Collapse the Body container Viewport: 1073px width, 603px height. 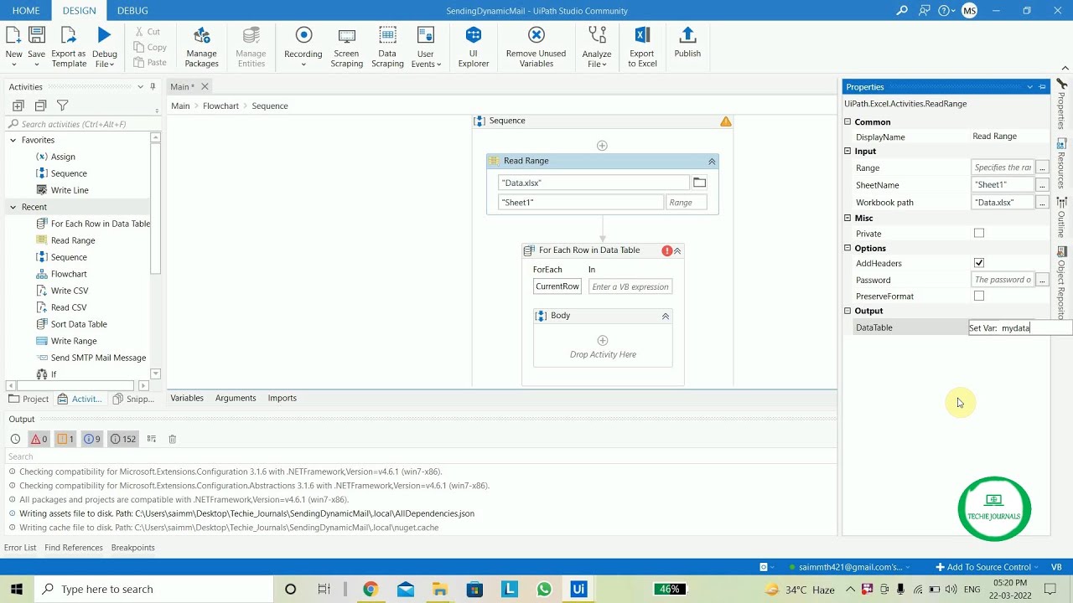point(666,316)
